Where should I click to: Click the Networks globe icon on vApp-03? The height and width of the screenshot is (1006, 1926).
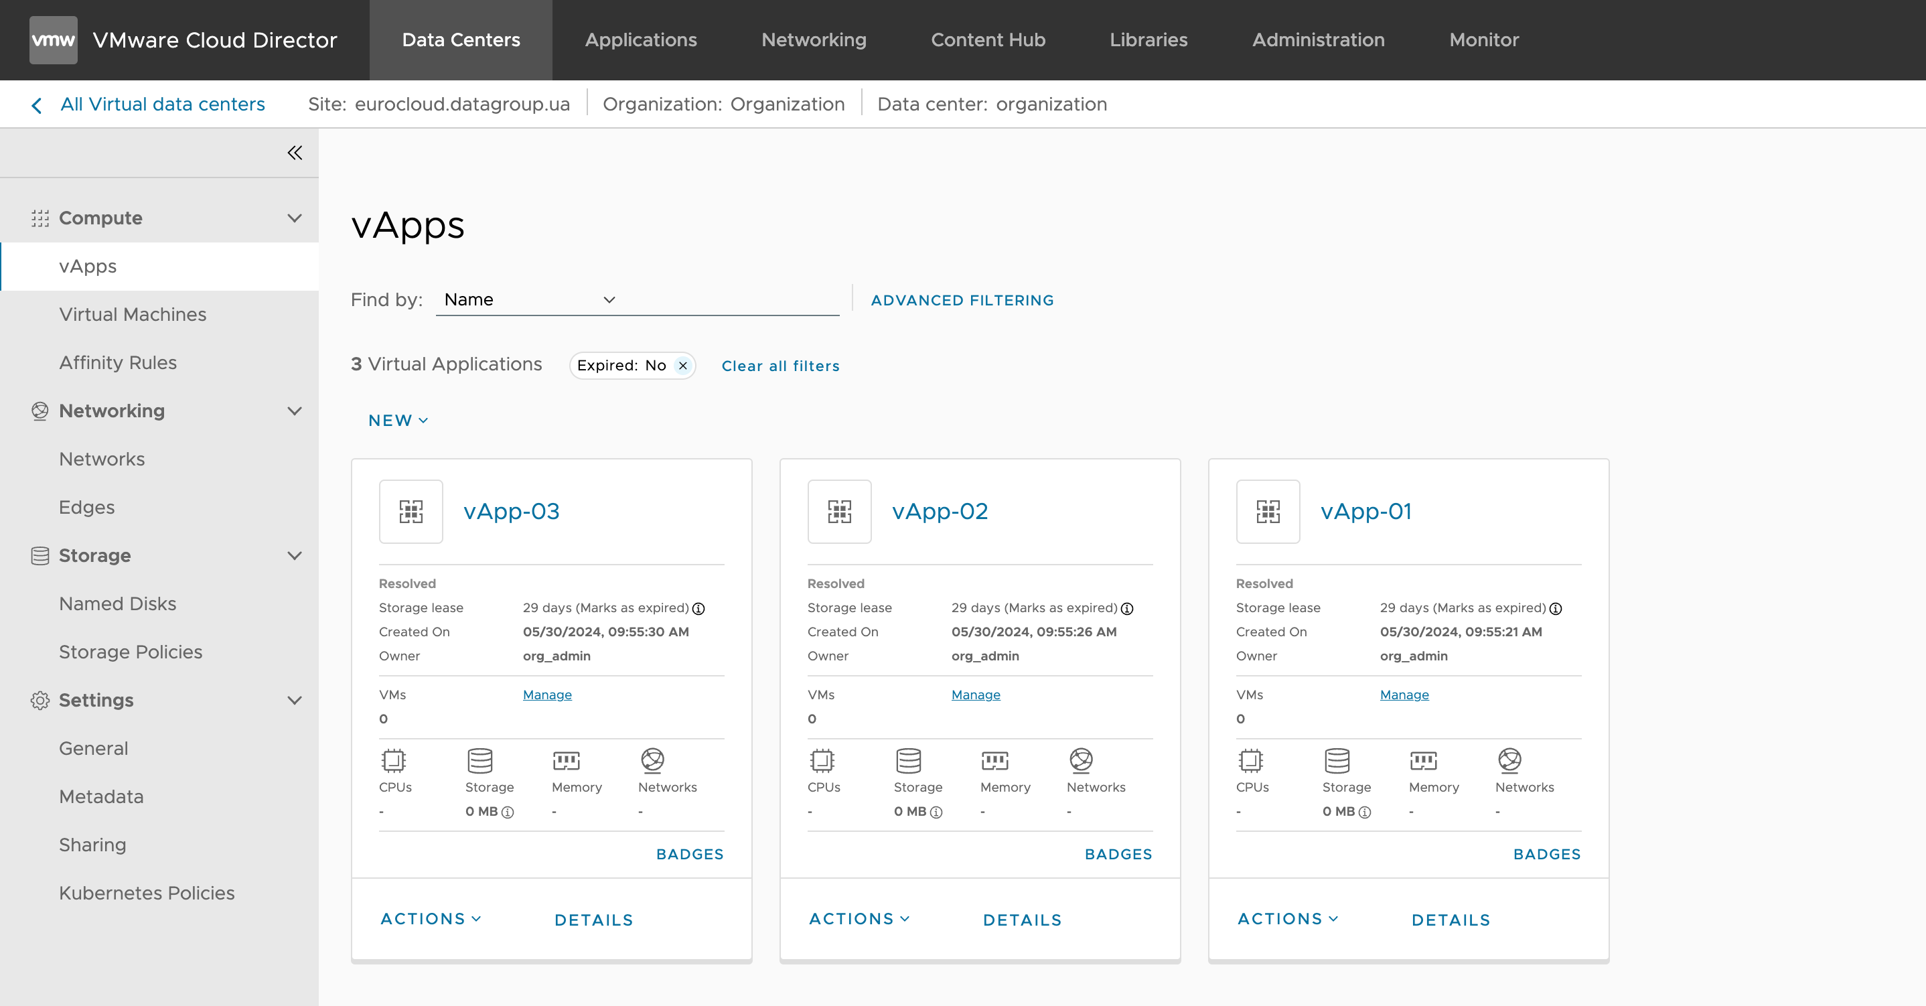coord(653,761)
